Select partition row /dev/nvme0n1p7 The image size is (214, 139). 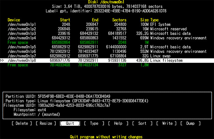click(x=107, y=56)
